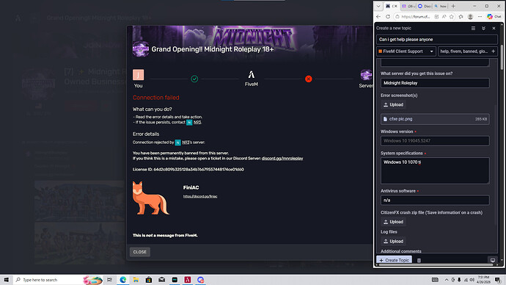Click Upload under Log files

pos(393,242)
